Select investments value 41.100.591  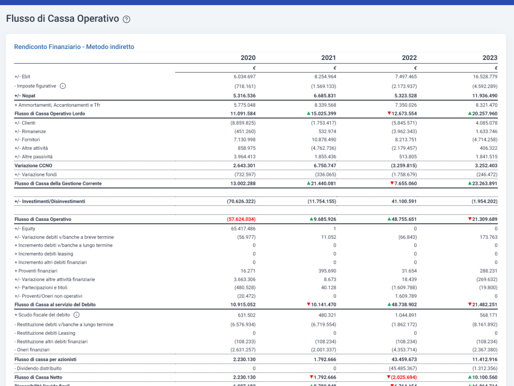[x=405, y=202]
